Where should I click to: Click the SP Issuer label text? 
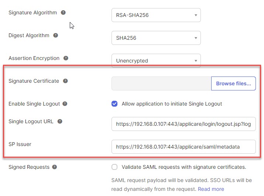(20, 144)
